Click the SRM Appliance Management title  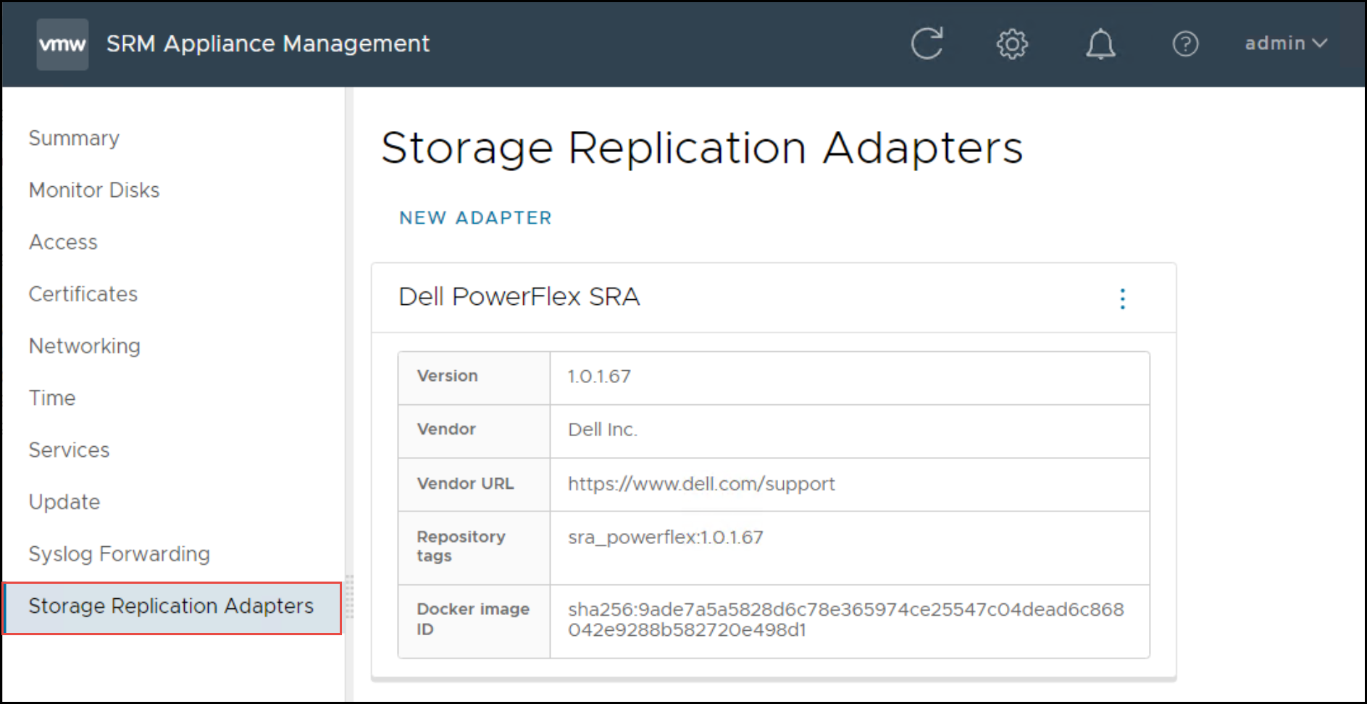tap(268, 43)
